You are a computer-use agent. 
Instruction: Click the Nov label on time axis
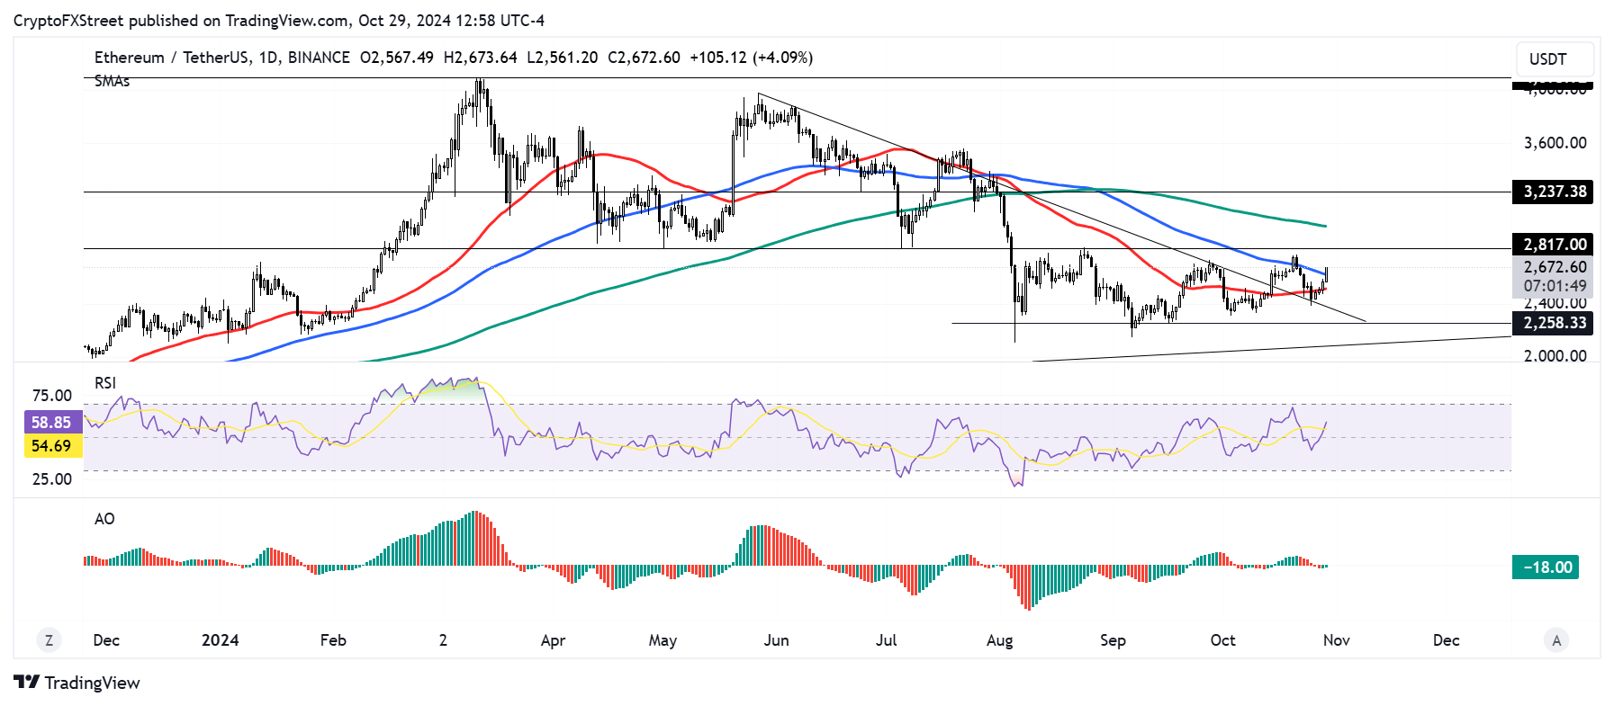click(1336, 640)
